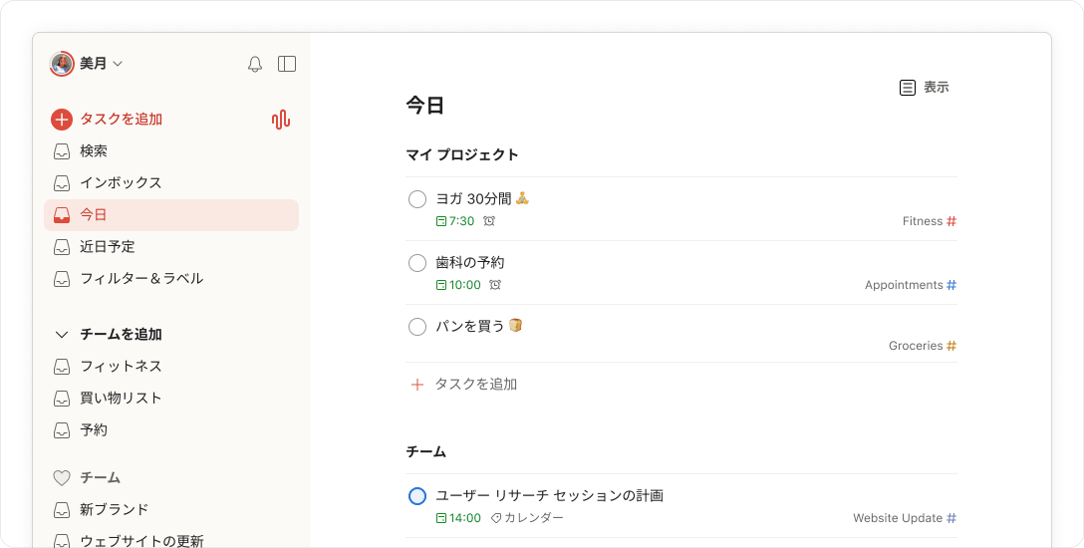Click the red waveform icon beside タスクを追加
Viewport: 1084px width, 548px height.
coord(281,120)
